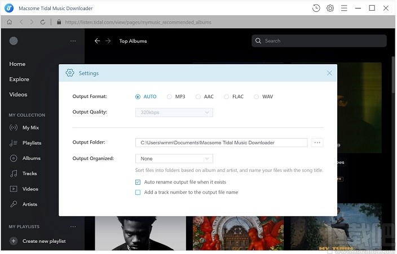Open Explore in sidebar

coord(19,79)
